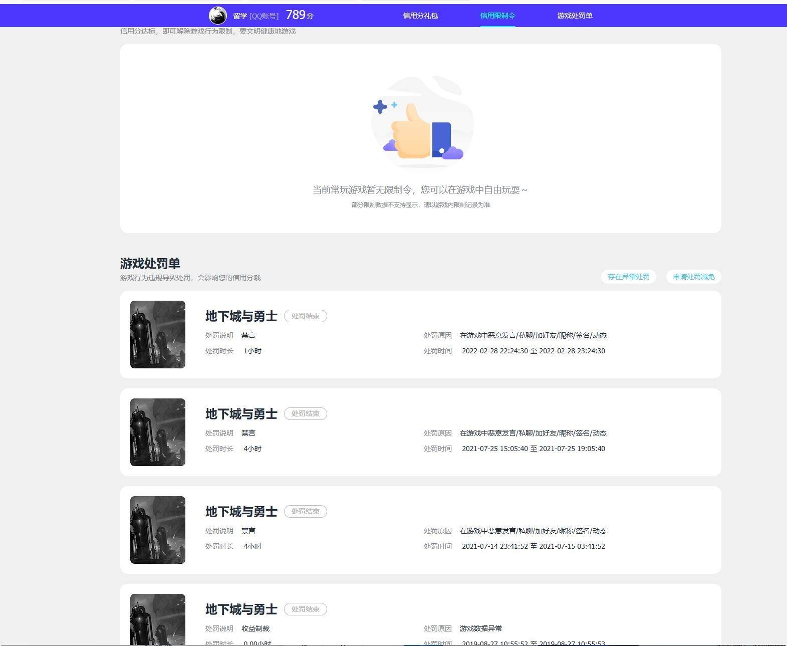Select the 789分 credit score in header
This screenshot has height=646, width=787.
pyautogui.click(x=300, y=15)
